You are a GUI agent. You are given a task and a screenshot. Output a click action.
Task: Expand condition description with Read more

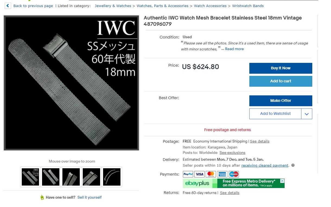point(234,49)
